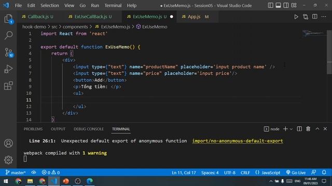Expand src breadcrumb segment
This screenshot has height=186, width=332.
[54, 27]
